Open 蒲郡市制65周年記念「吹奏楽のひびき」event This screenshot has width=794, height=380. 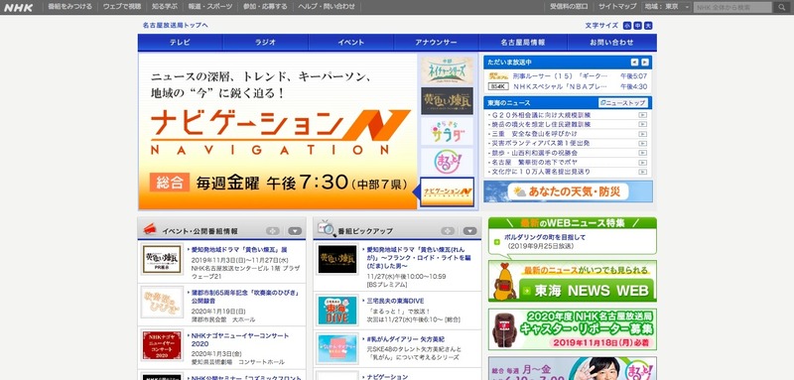[245, 297]
